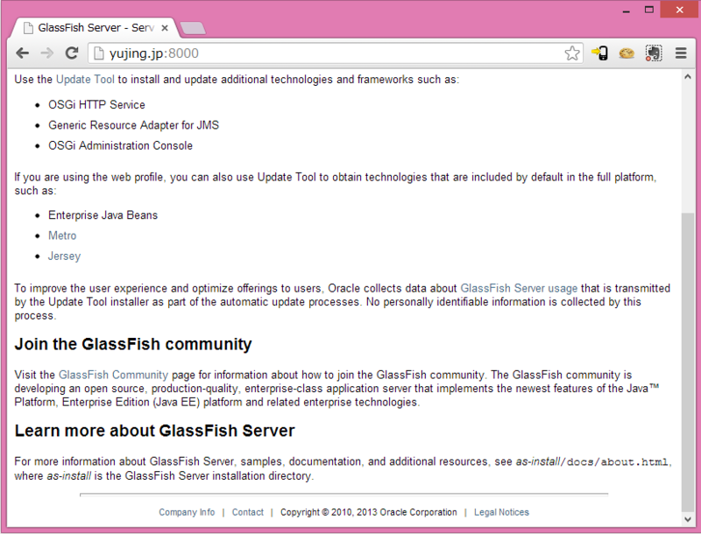Screen dimensions: 701x534
Task: Open the Evernote clipper extension icon
Action: point(653,53)
